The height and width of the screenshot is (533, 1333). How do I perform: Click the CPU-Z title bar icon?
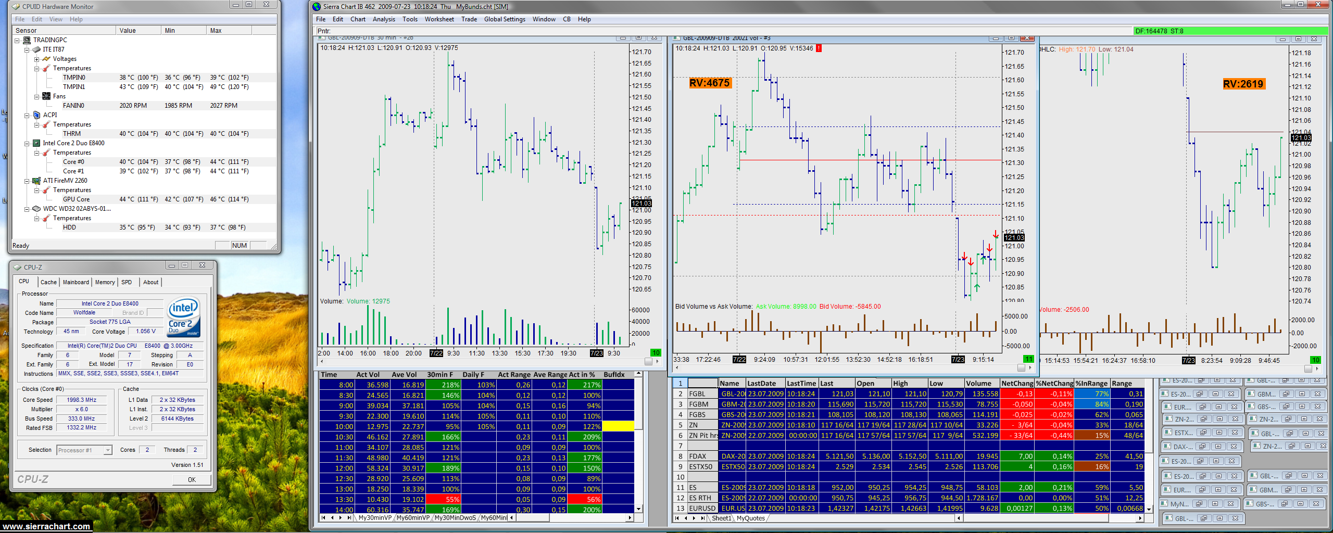(18, 268)
